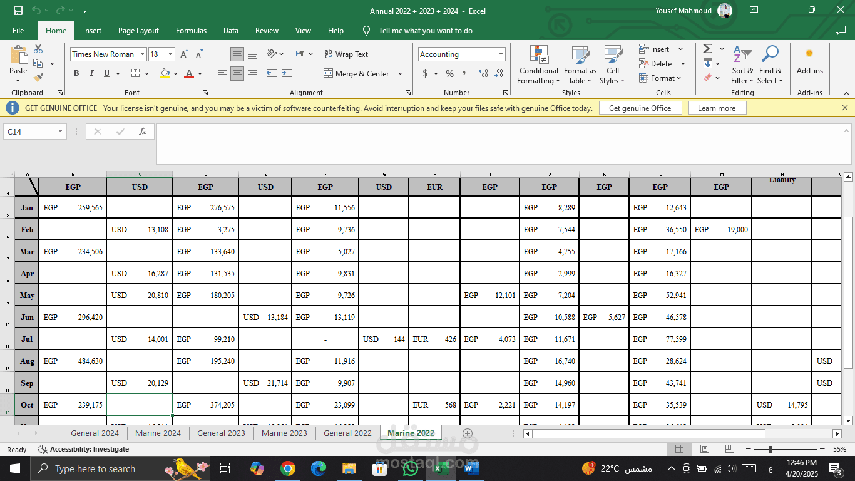Increase font size with larger A icon
The image size is (855, 481).
pyautogui.click(x=184, y=54)
